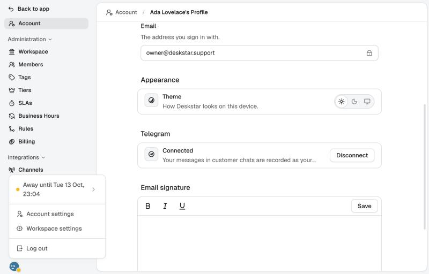Viewport: 429px width, 274px height.
Task: Collapse the Integrations section
Action: pos(26,157)
